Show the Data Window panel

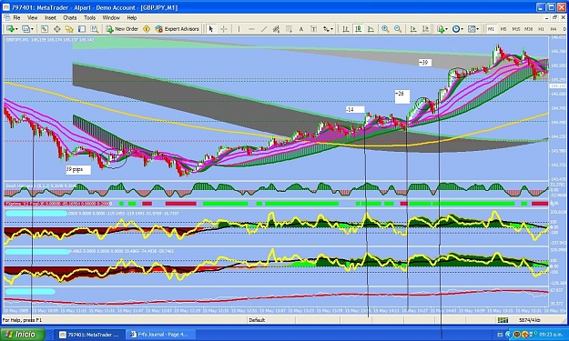(57, 29)
